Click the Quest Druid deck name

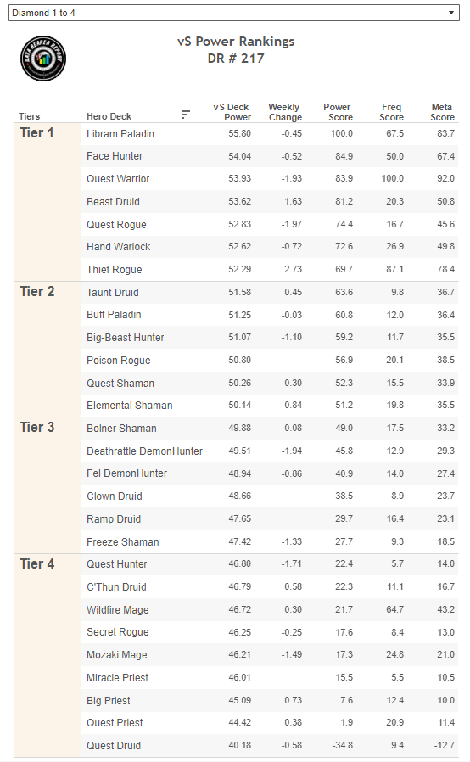tap(114, 746)
